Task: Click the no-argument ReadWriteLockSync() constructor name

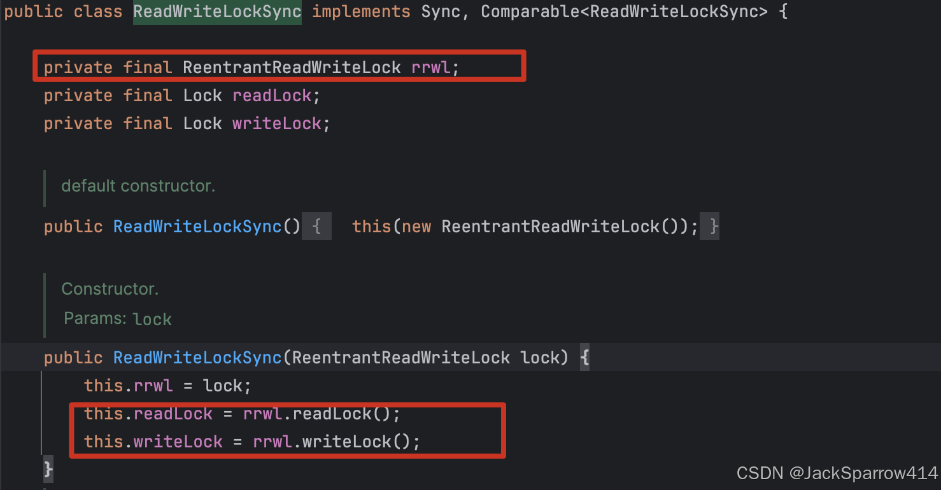Action: tap(197, 227)
